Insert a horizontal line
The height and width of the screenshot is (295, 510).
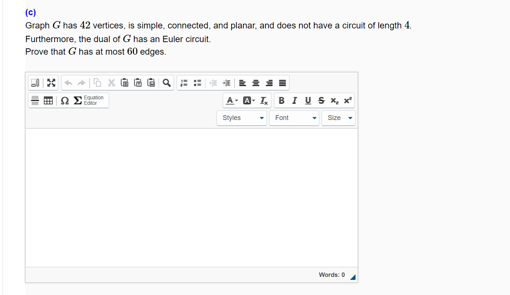pyautogui.click(x=35, y=100)
